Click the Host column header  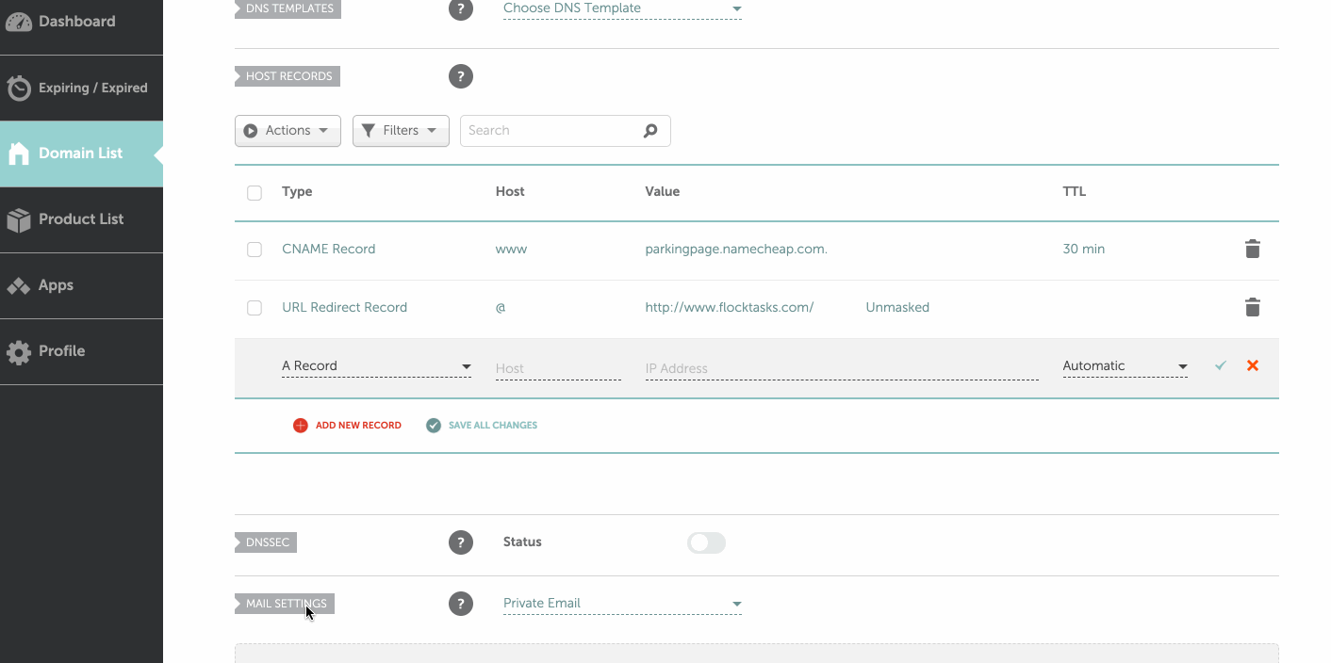(510, 191)
